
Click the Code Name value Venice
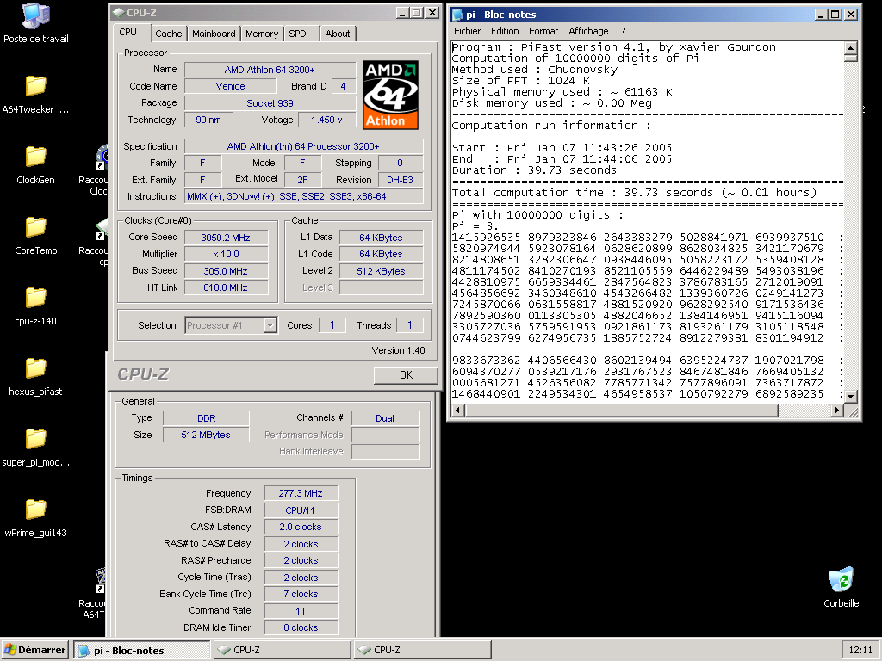point(231,86)
